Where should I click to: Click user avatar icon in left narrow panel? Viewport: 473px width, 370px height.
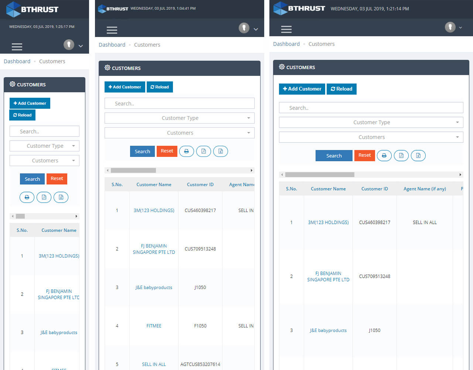[69, 44]
